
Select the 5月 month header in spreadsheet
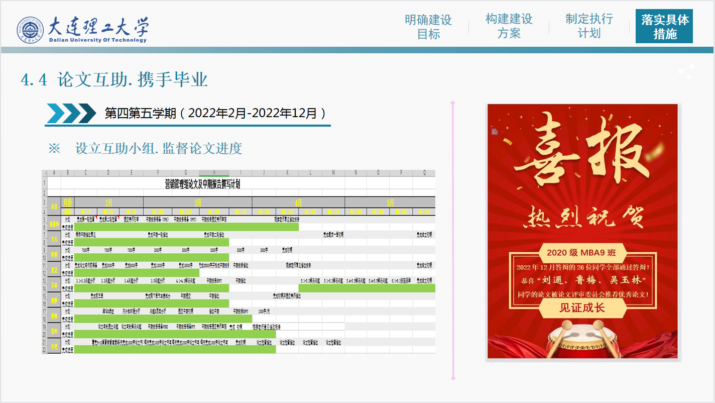(x=391, y=203)
